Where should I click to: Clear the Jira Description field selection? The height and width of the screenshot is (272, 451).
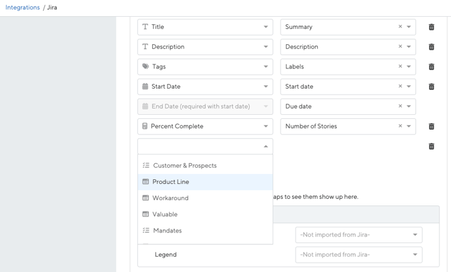[400, 46]
